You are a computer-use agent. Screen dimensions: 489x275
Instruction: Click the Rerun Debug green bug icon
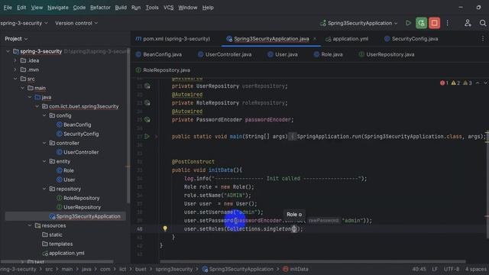421,23
